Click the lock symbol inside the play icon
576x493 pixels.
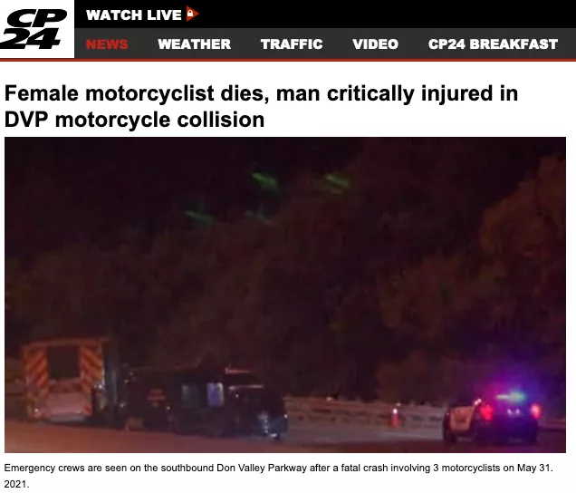pyautogui.click(x=190, y=14)
